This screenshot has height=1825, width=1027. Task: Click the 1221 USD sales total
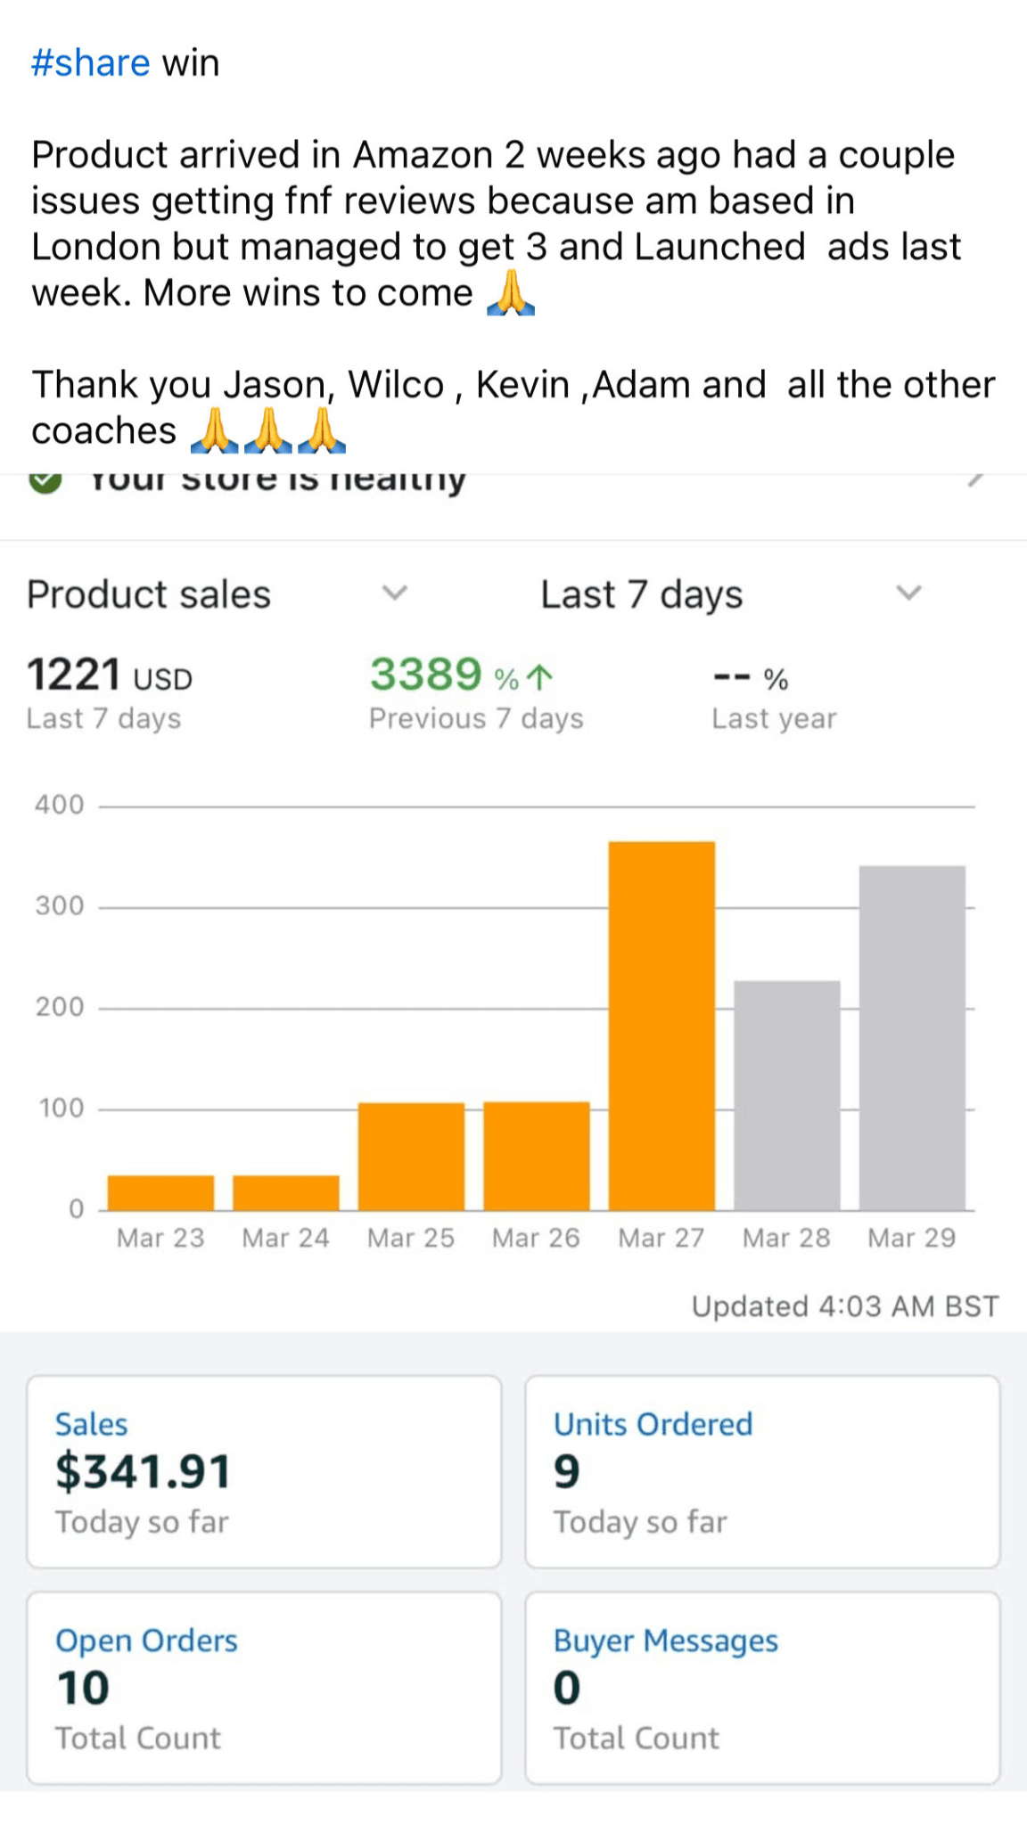coord(110,675)
